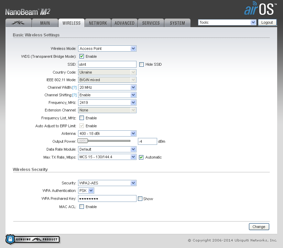
Task: Expand the Frequency MHz dropdown
Action: pyautogui.click(x=107, y=103)
